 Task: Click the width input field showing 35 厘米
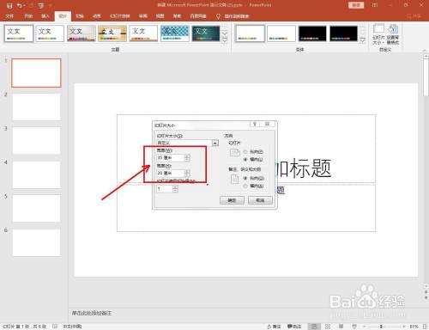click(x=171, y=158)
